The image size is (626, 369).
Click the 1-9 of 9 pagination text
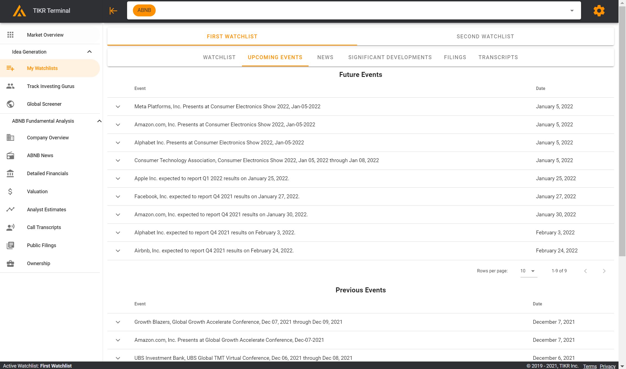click(559, 271)
